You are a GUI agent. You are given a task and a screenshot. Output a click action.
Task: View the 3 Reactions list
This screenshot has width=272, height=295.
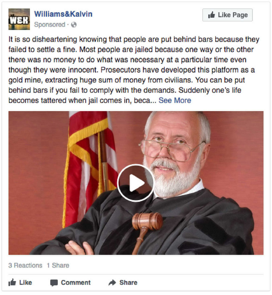[x=25, y=265]
